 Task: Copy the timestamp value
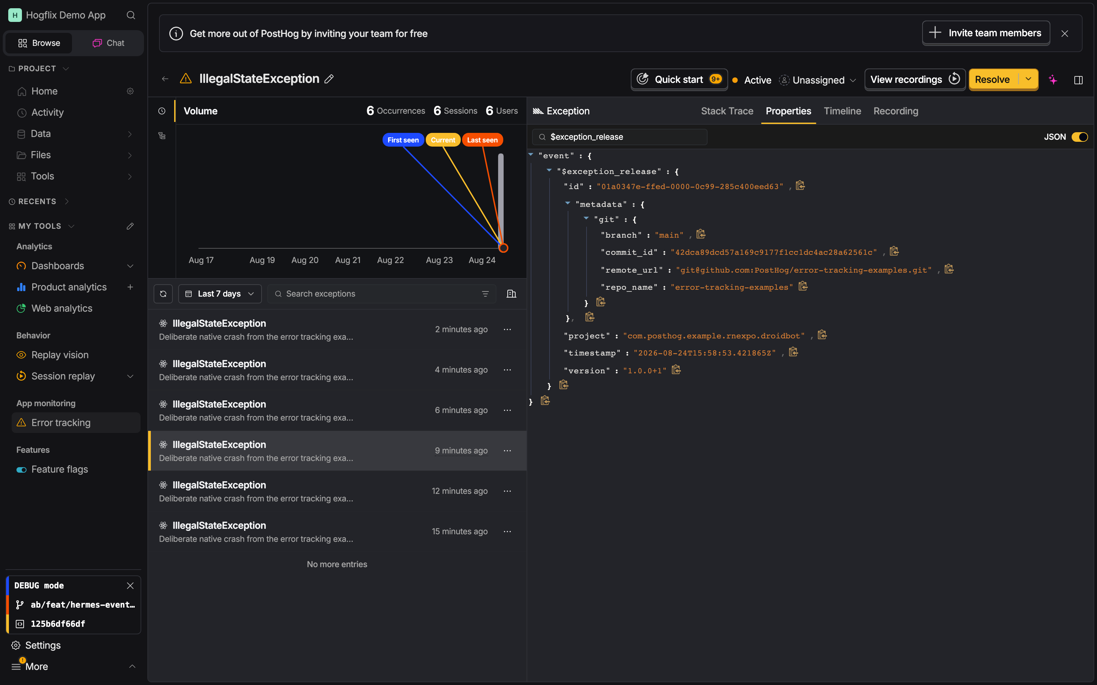793,352
